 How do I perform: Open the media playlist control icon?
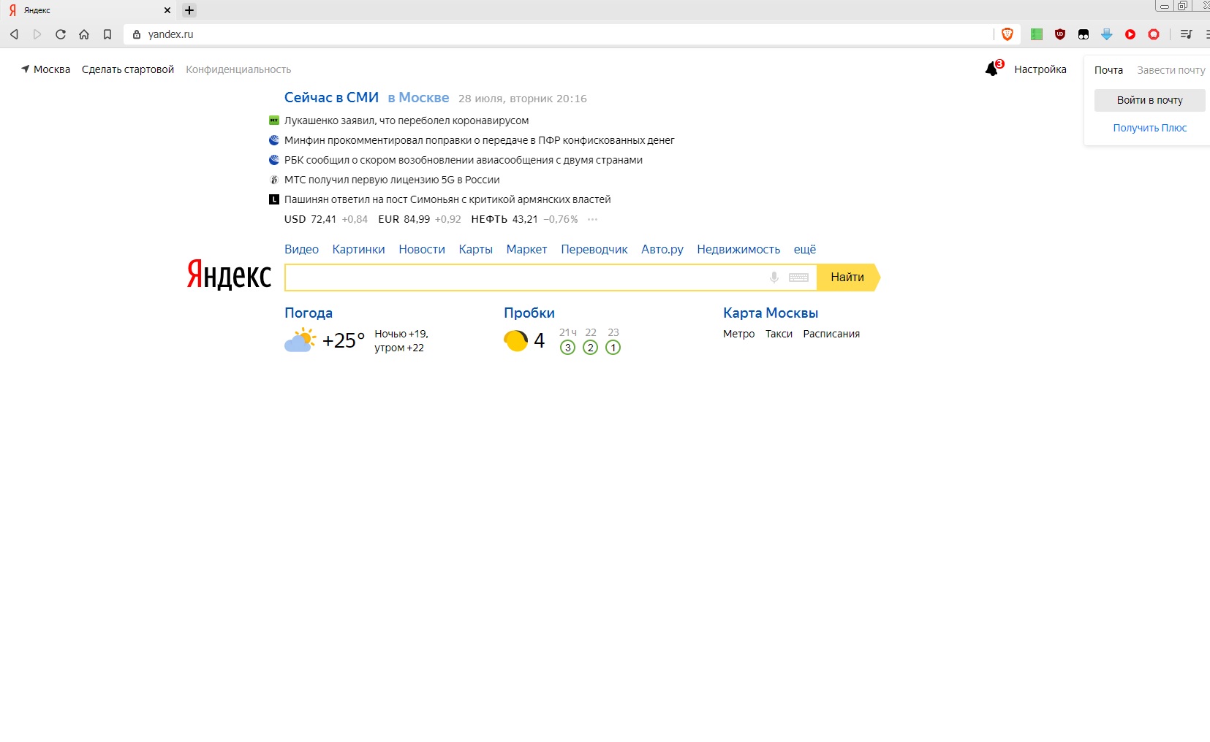[x=1186, y=34]
